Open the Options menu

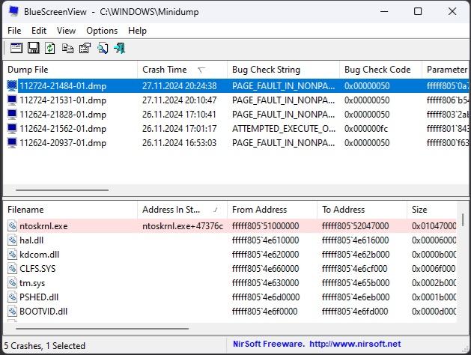(102, 31)
